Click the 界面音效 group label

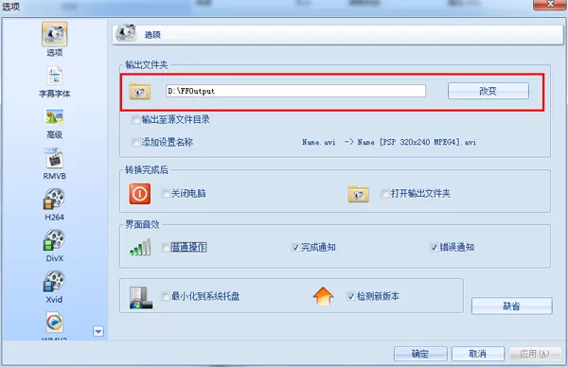pyautogui.click(x=142, y=224)
